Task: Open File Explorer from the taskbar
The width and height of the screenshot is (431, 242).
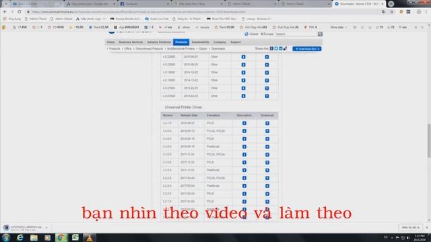Action: point(34,237)
